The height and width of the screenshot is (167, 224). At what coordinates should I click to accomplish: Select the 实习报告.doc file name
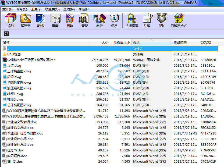tap(17, 156)
